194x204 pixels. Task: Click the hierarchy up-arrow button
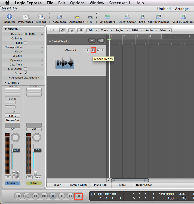coord(54,30)
